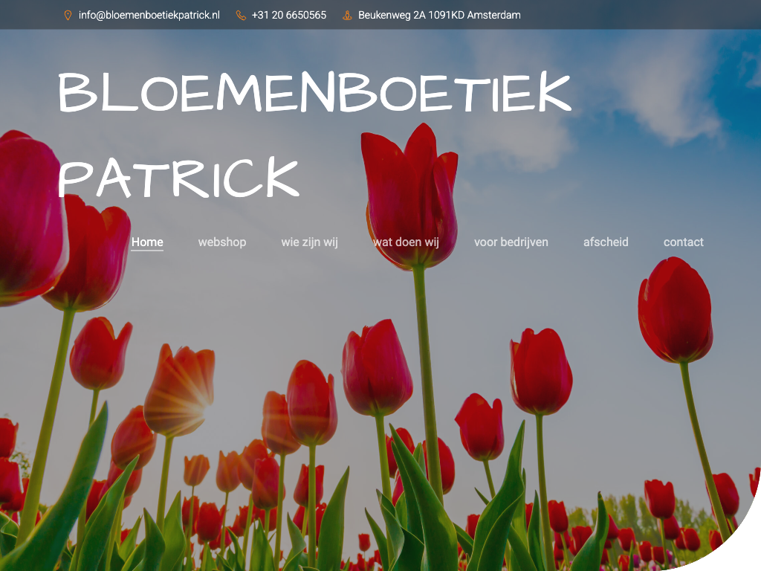
Task: Select the Beukenweg 2A 1091KD Amsterdam address
Action: click(x=439, y=15)
